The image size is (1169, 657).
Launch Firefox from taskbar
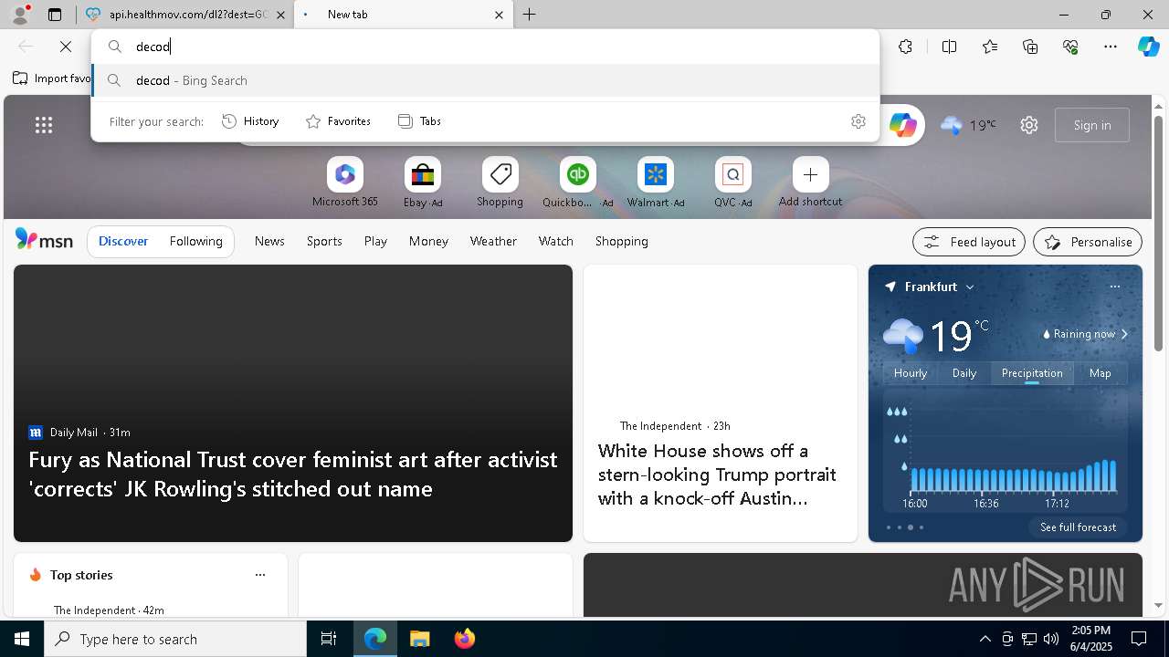tap(465, 639)
